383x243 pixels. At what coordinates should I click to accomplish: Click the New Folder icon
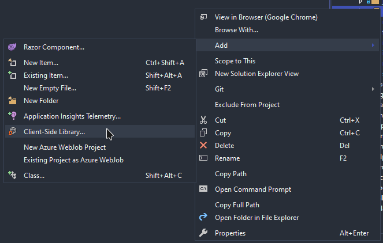point(12,100)
